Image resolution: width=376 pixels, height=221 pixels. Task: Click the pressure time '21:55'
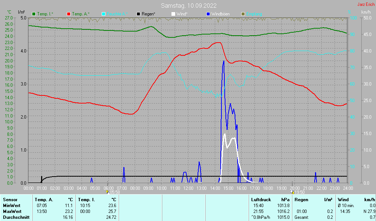pos(258,212)
